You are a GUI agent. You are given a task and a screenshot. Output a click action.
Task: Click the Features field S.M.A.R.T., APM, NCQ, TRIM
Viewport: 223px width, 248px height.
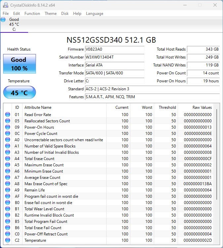(153, 97)
